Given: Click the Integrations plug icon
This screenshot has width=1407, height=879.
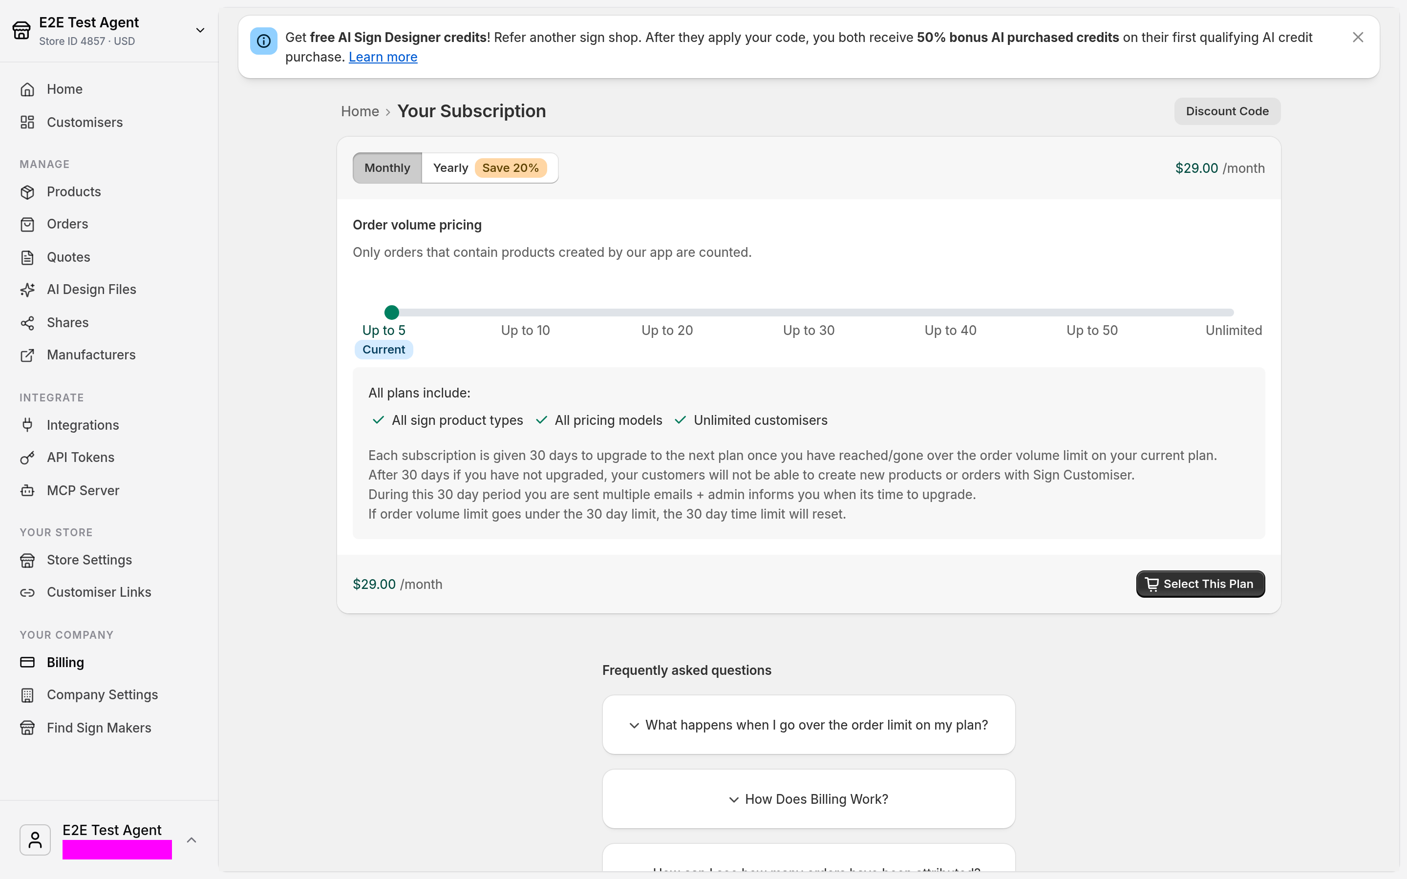Looking at the screenshot, I should [27, 425].
